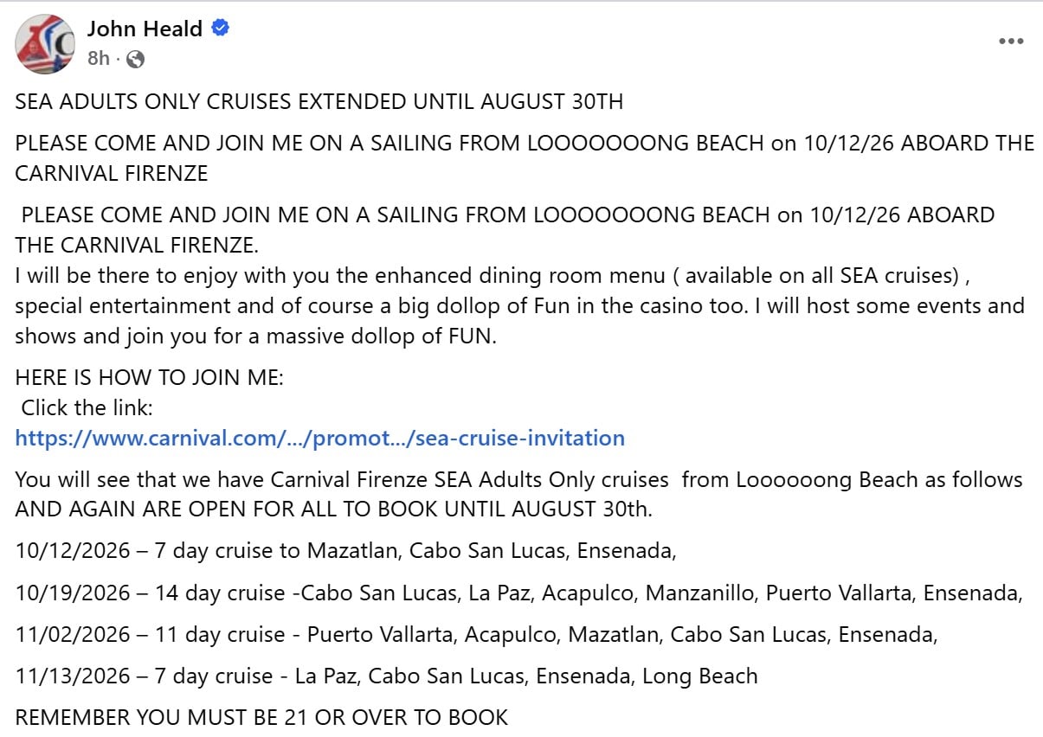Click the "massive dollop of FUN" line
The height and width of the screenshot is (737, 1043).
256,336
